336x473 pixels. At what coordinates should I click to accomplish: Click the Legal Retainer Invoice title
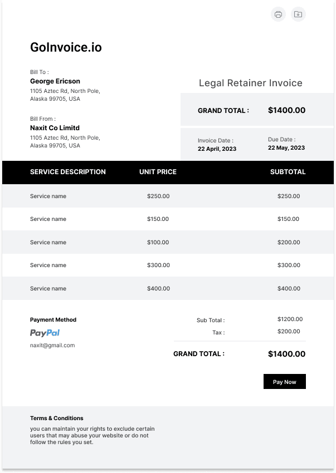(x=251, y=83)
